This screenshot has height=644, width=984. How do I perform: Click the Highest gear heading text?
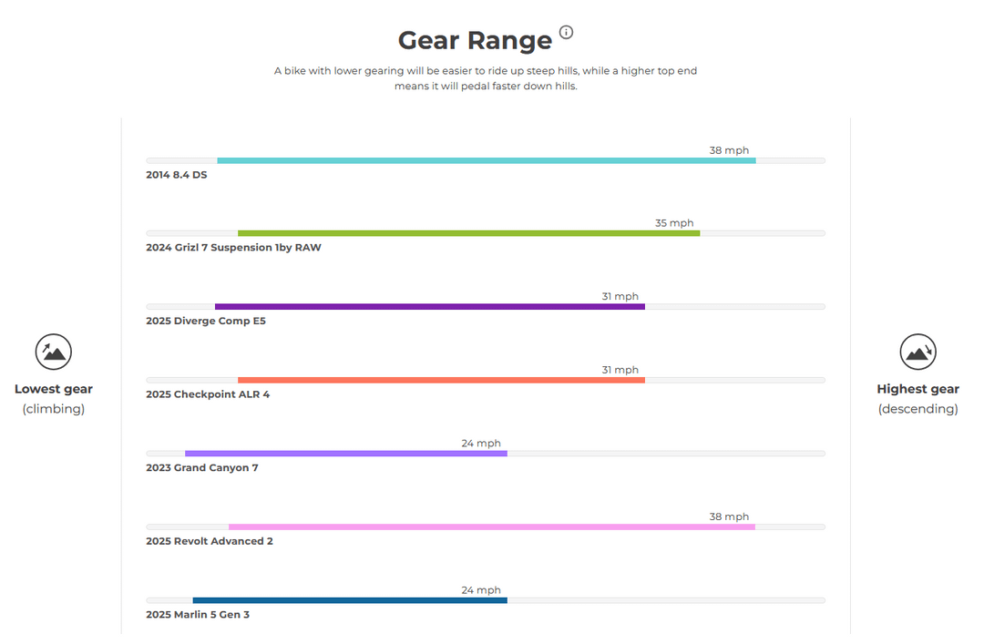[917, 389]
